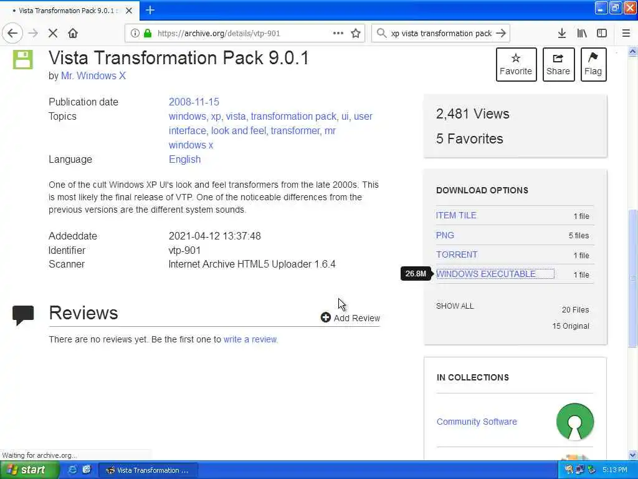Click the green padlock security icon

pos(148,34)
